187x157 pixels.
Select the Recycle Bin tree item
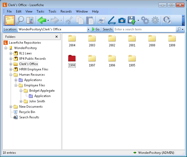point(27,112)
